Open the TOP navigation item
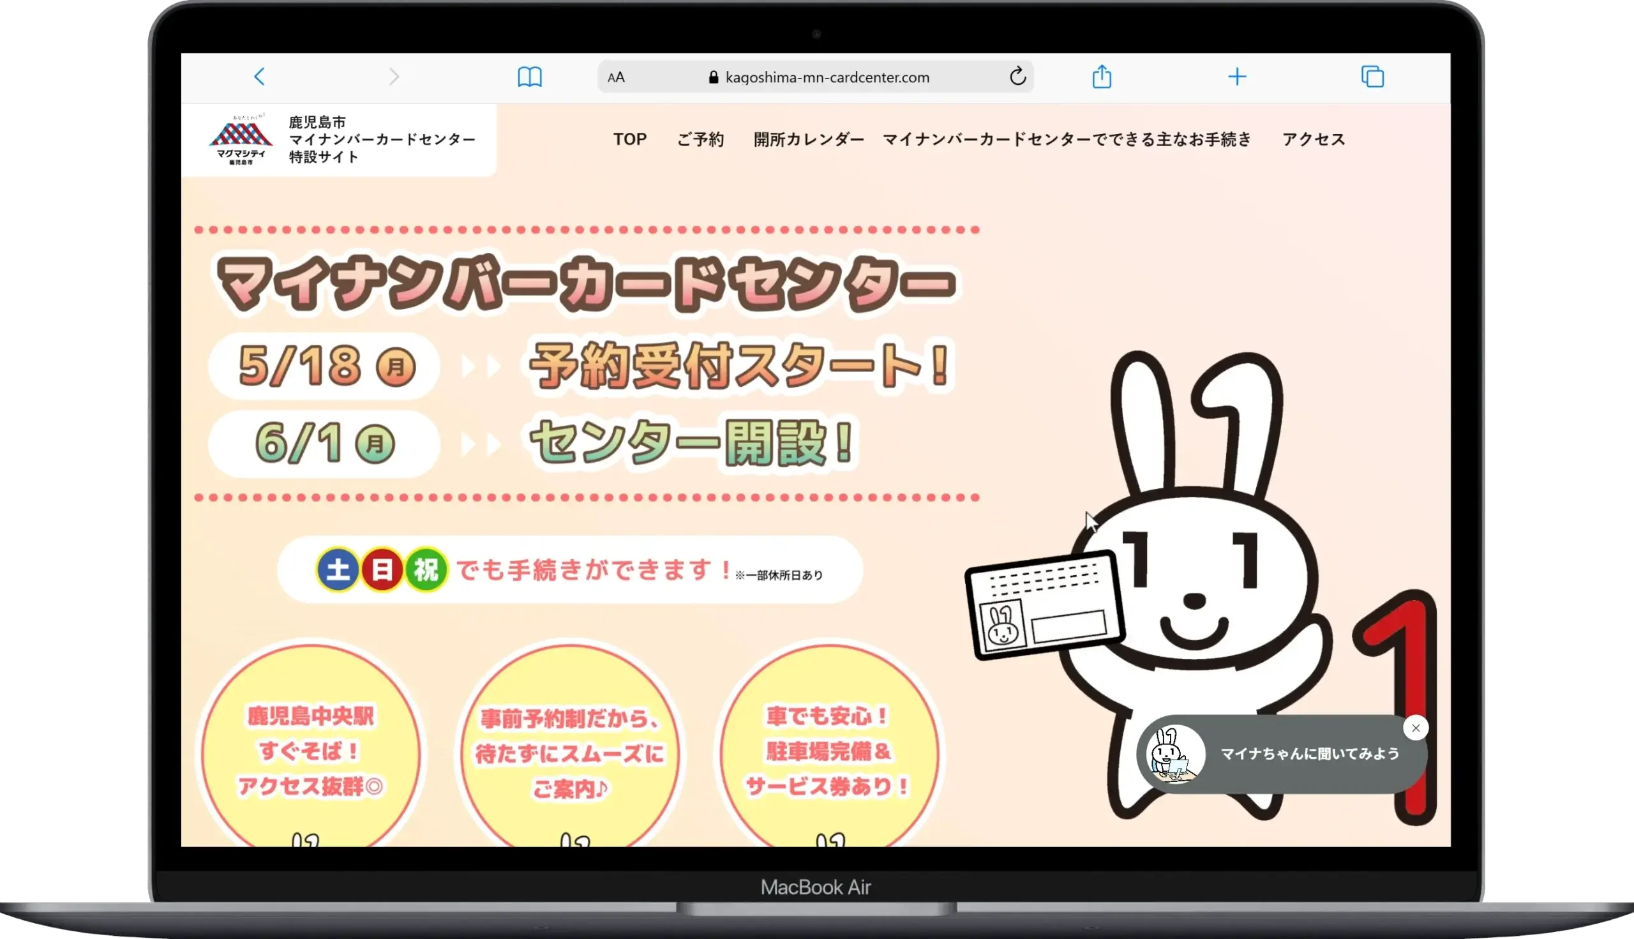This screenshot has width=1634, height=939. [629, 139]
